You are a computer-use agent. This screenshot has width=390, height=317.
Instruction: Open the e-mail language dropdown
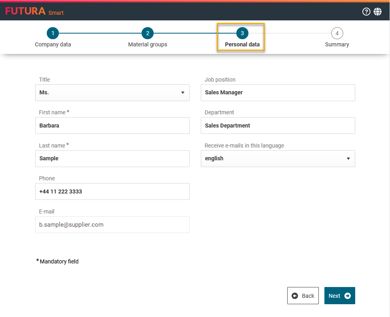278,159
